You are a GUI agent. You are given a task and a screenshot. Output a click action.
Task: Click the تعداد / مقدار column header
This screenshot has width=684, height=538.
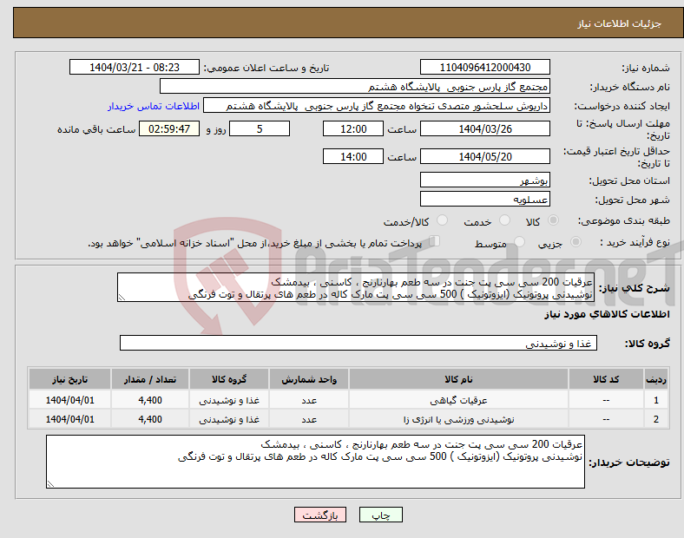[150, 379]
